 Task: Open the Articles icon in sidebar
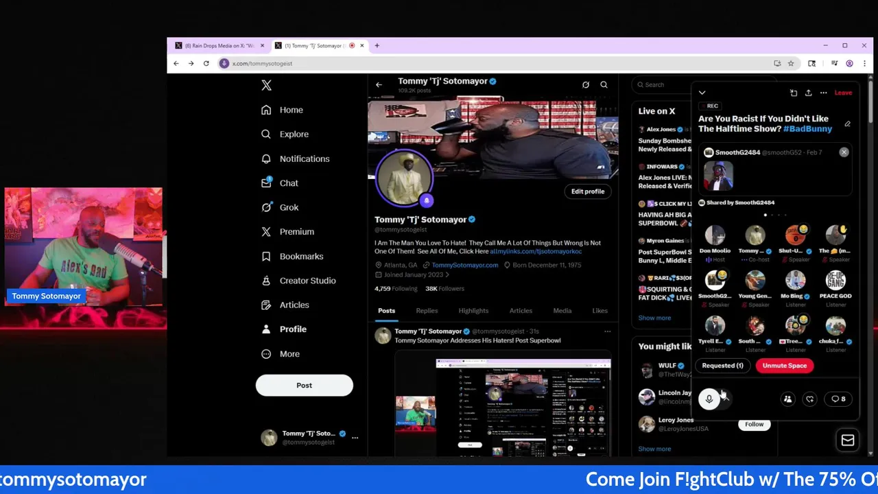point(266,305)
